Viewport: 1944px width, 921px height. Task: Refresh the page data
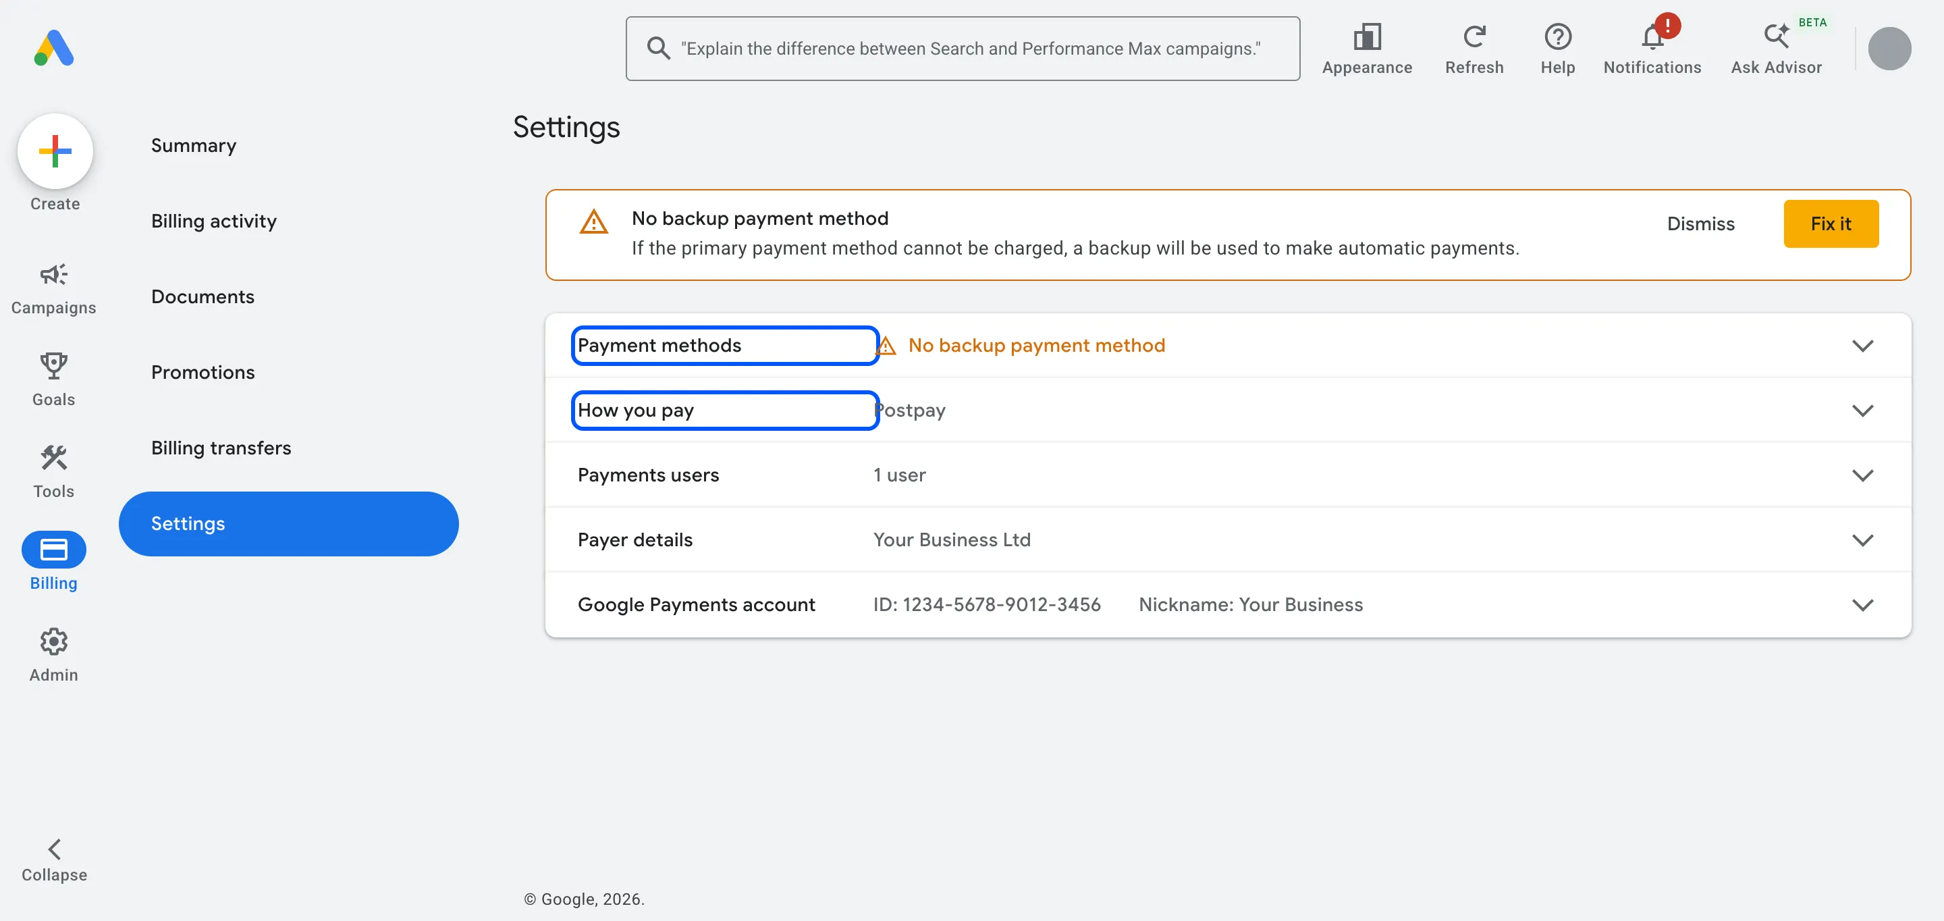click(1474, 49)
